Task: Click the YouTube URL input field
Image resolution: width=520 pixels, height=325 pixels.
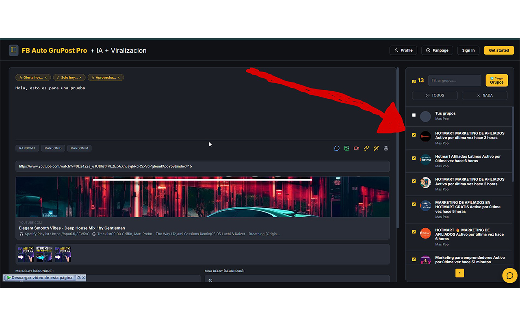Action: coord(203,166)
